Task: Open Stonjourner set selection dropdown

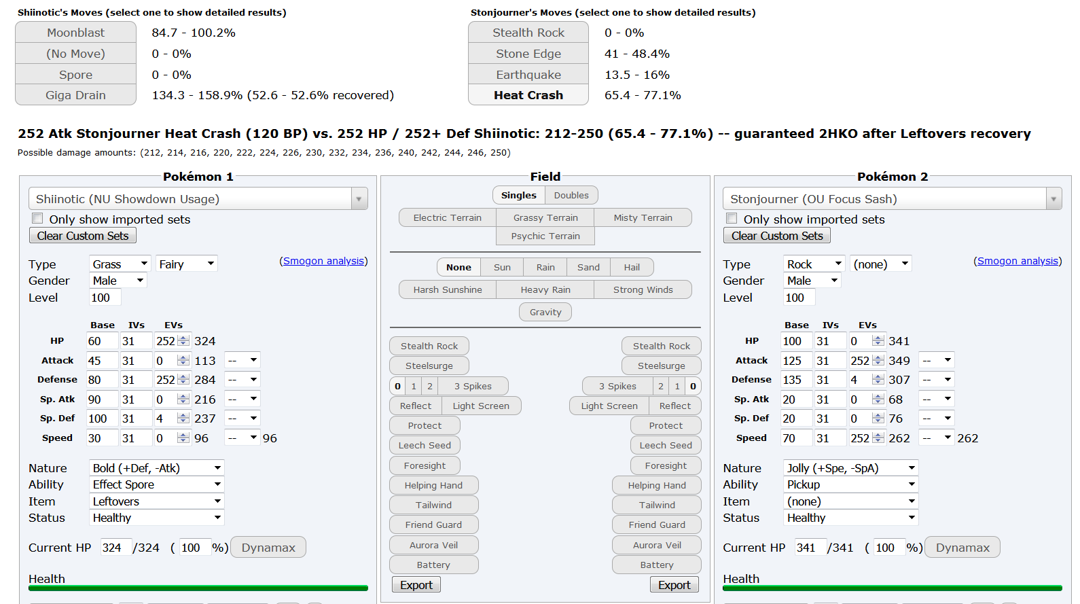Action: click(x=892, y=199)
